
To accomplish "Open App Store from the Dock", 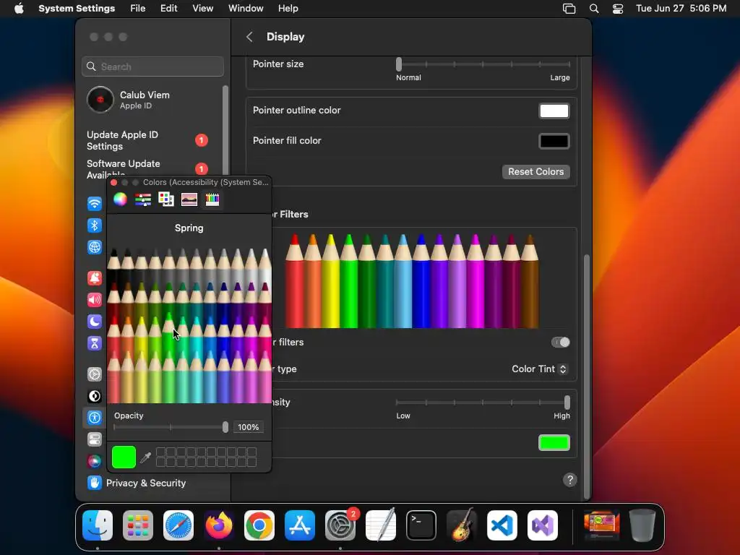I will 300,525.
